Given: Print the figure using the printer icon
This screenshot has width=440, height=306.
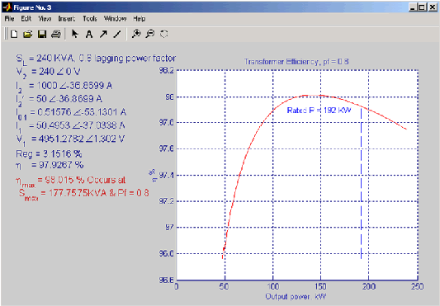Looking at the screenshot, I should (56, 34).
